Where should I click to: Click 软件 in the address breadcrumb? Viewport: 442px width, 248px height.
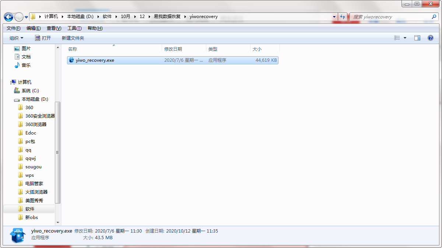tap(107, 17)
